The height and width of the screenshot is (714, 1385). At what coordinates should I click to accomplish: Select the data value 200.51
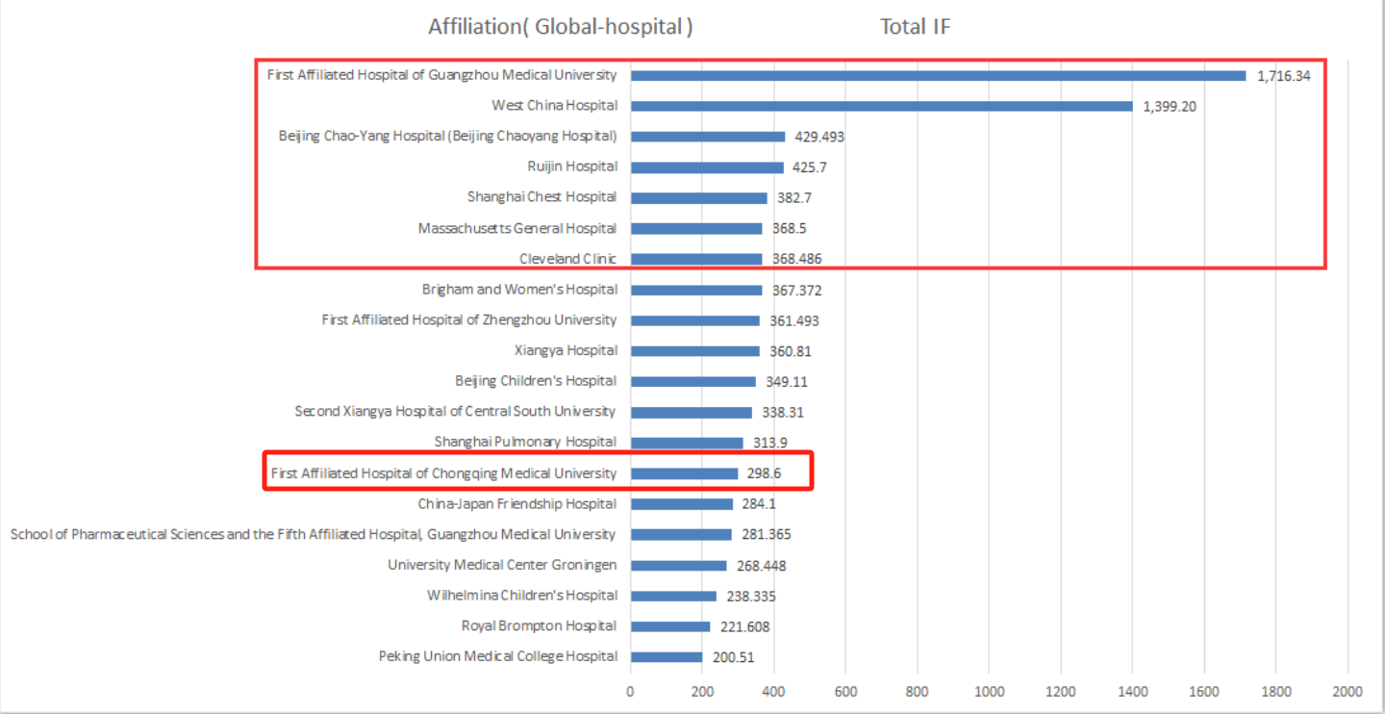pyautogui.click(x=734, y=658)
